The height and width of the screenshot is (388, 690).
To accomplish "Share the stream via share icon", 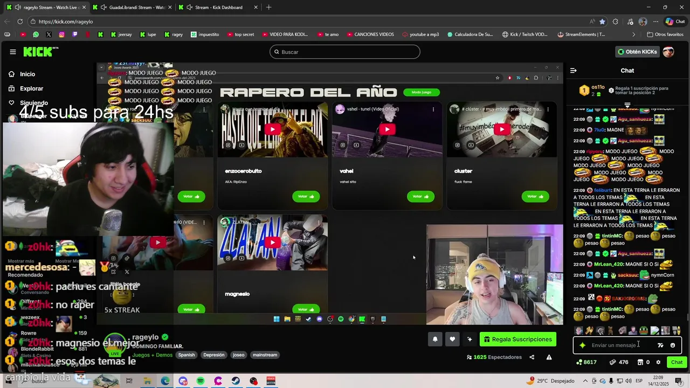I will tap(532, 357).
